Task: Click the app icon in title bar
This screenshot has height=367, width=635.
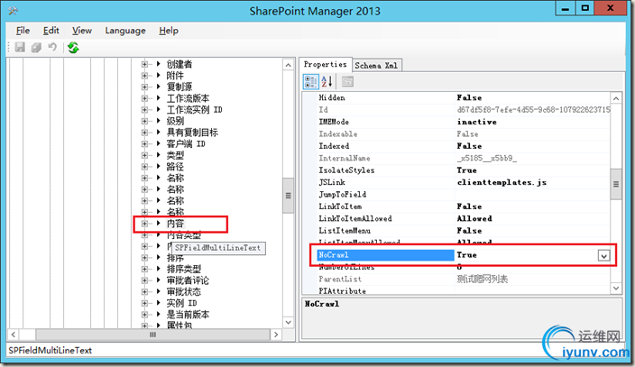Action: 13,11
